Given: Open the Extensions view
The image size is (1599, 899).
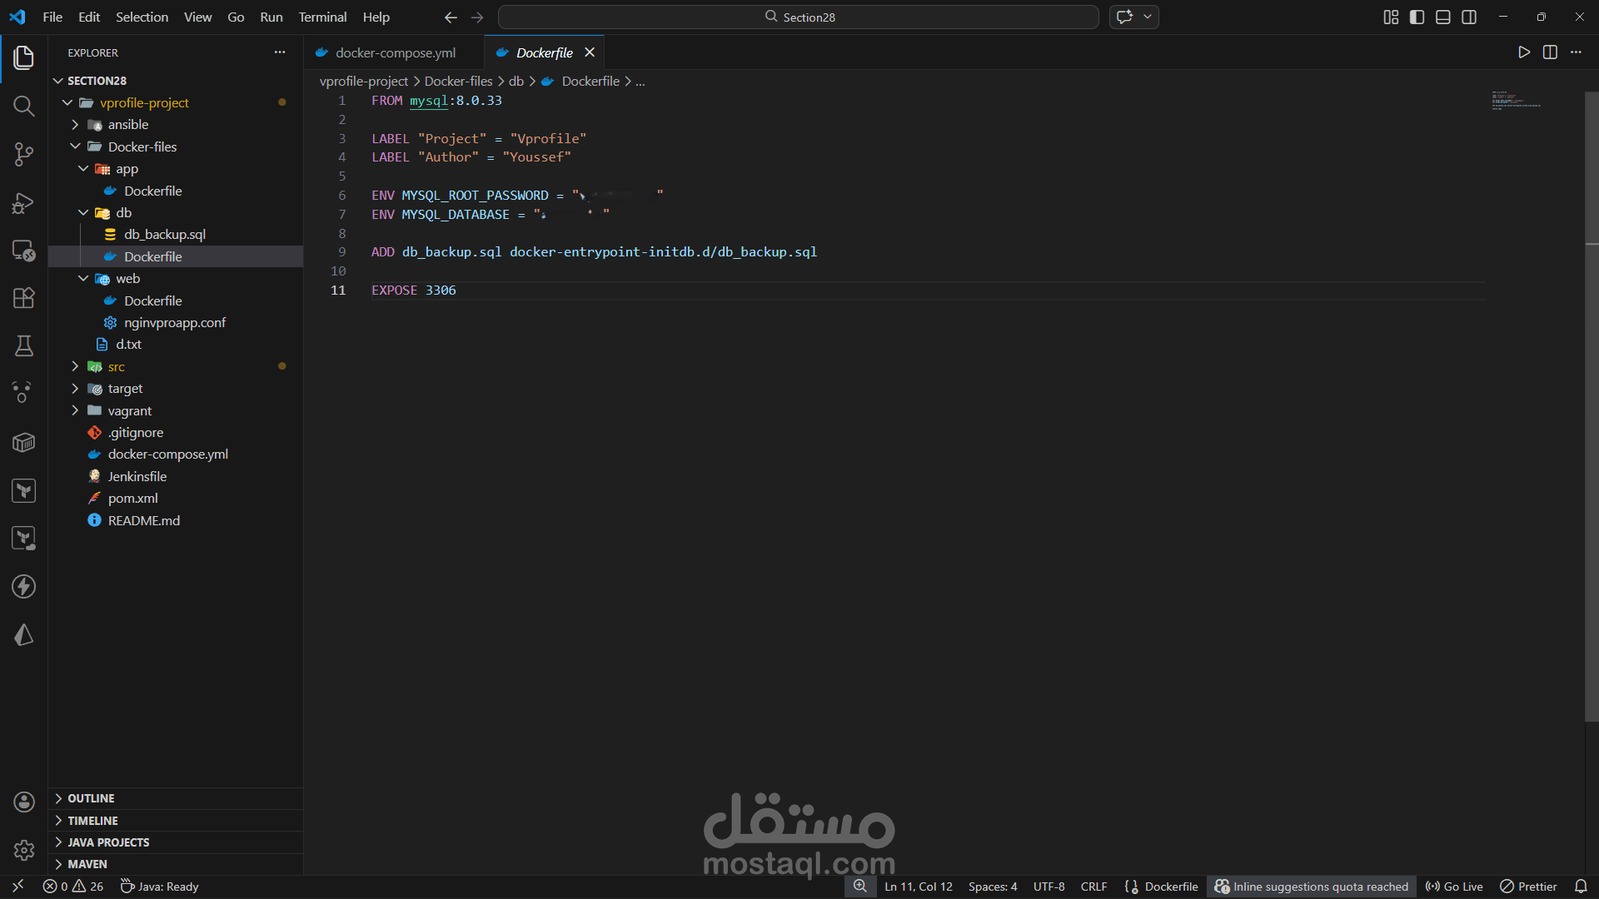Looking at the screenshot, I should point(23,298).
